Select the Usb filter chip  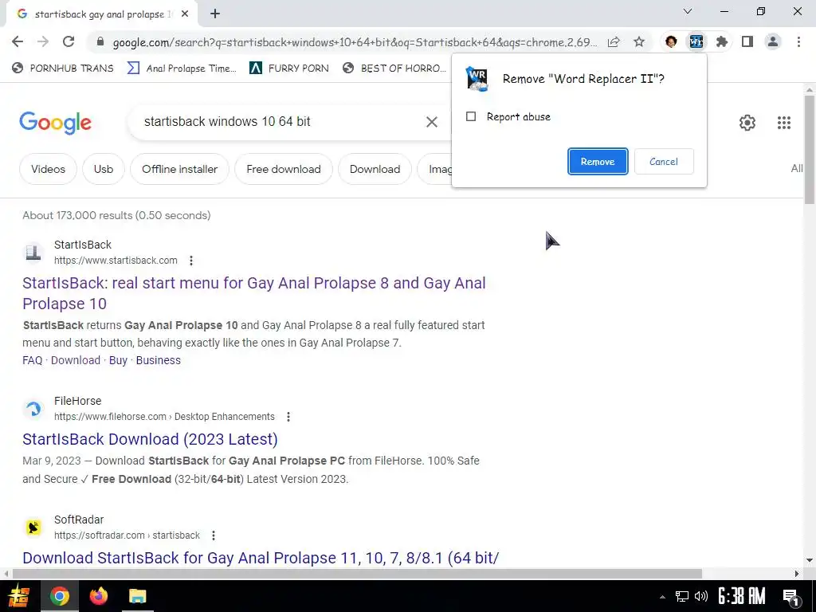coord(103,169)
